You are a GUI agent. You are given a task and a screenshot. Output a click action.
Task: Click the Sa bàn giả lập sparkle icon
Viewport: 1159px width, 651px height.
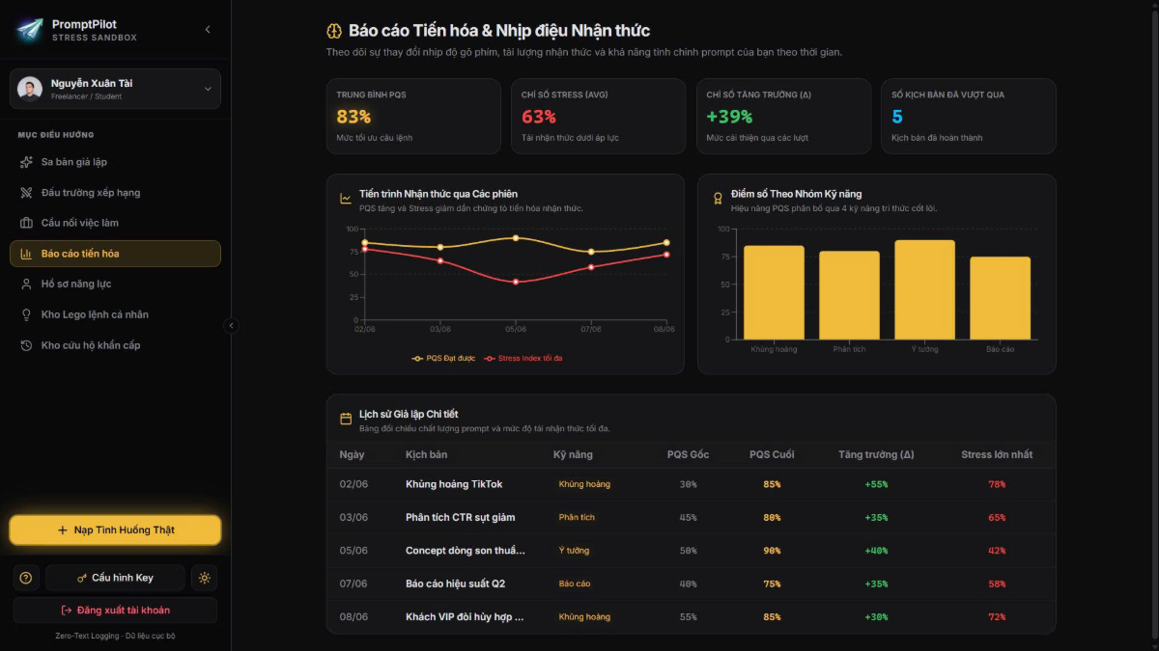click(27, 162)
